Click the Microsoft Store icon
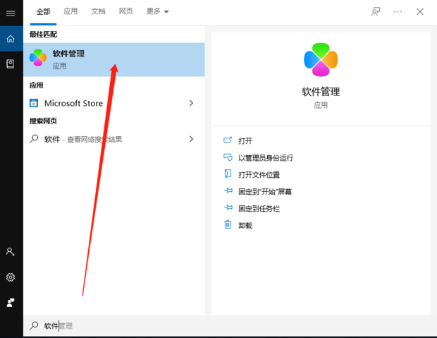Screen dimensions: 437x338 point(34,103)
